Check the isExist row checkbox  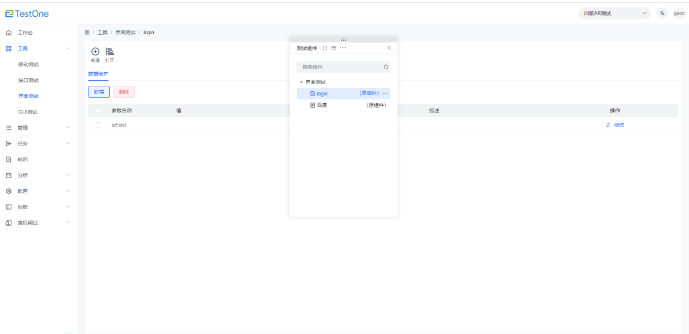(x=98, y=125)
